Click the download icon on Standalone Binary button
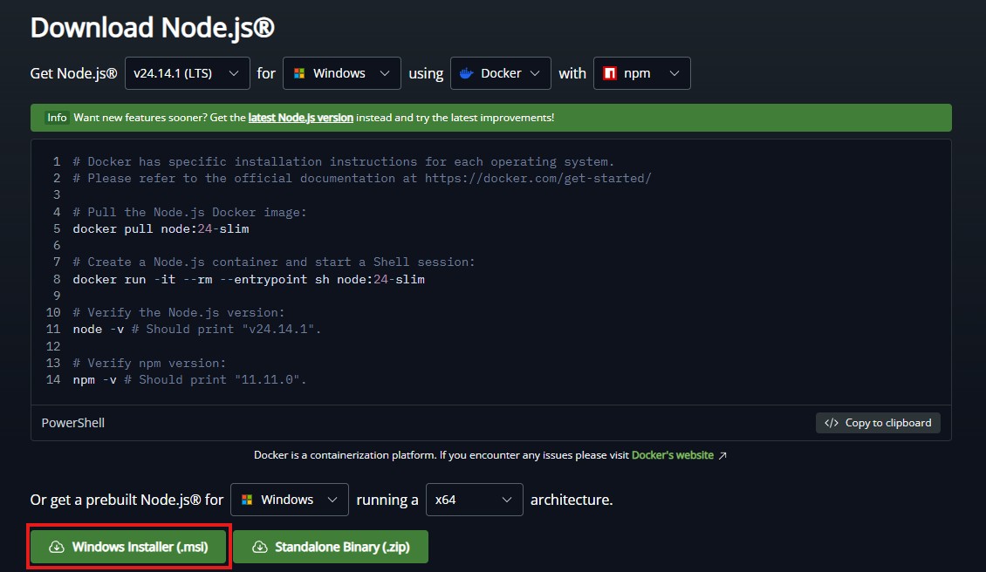 [260, 547]
